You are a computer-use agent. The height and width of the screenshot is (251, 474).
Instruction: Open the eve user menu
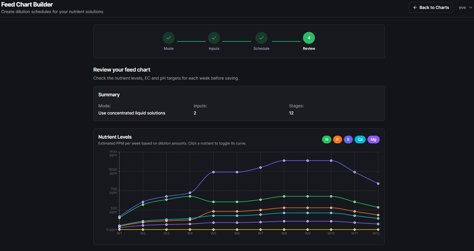465,7
